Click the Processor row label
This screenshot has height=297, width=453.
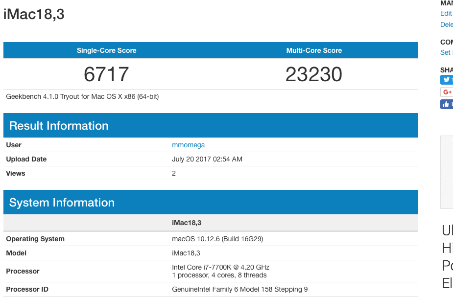click(23, 271)
